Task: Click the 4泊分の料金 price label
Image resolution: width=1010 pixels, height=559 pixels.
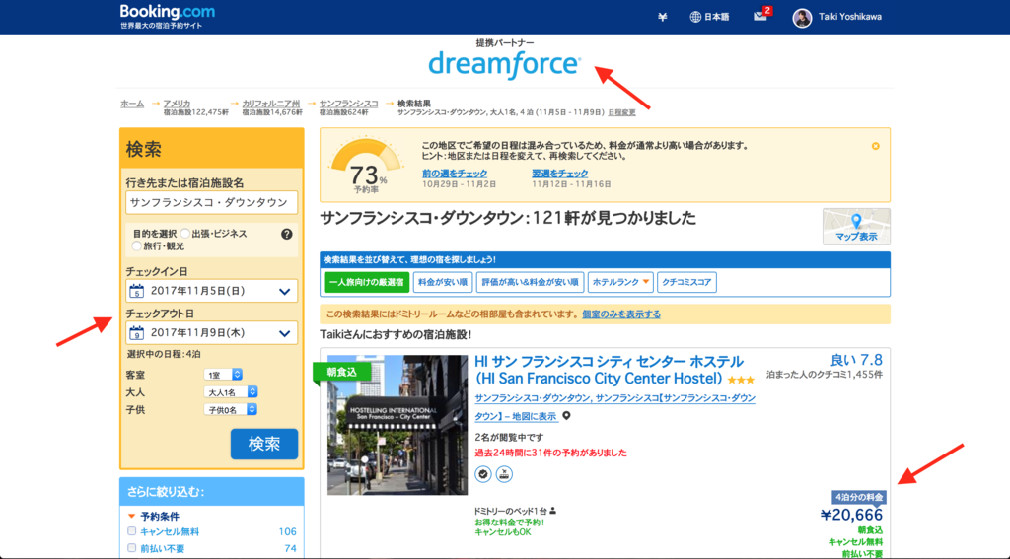Action: [859, 497]
